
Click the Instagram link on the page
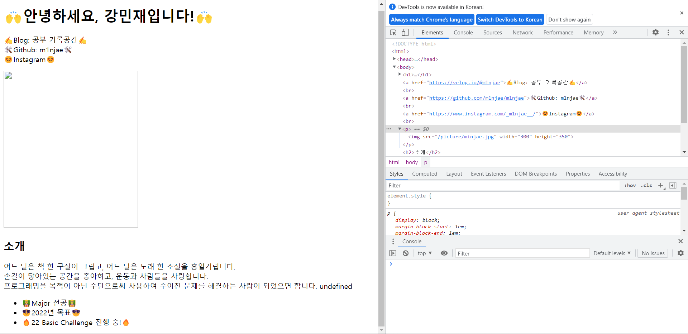tap(29, 59)
